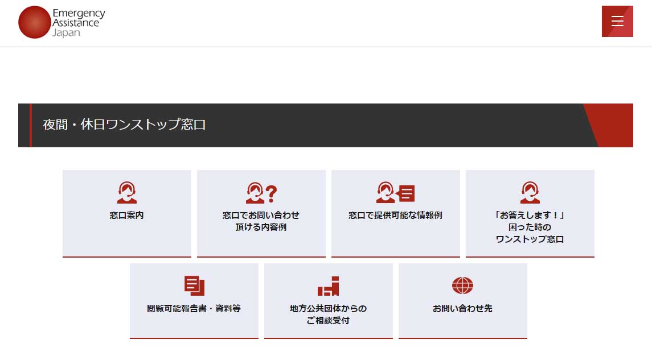Click the headset icon above 「お答えします！」

(x=530, y=192)
